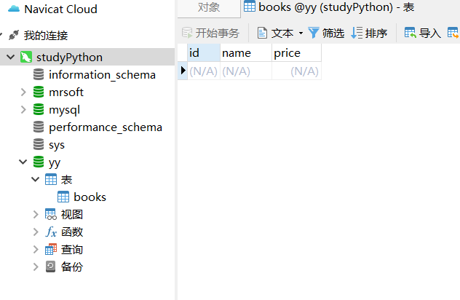
Task: Click the performance_schema database icon
Action: tap(39, 127)
